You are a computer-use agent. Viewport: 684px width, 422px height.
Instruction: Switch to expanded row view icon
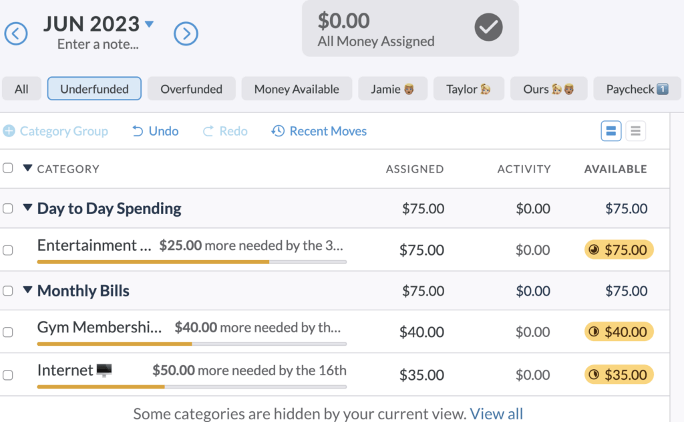pos(611,130)
